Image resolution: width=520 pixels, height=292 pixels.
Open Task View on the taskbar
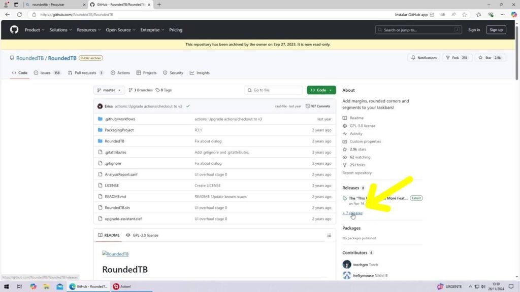coord(20,287)
